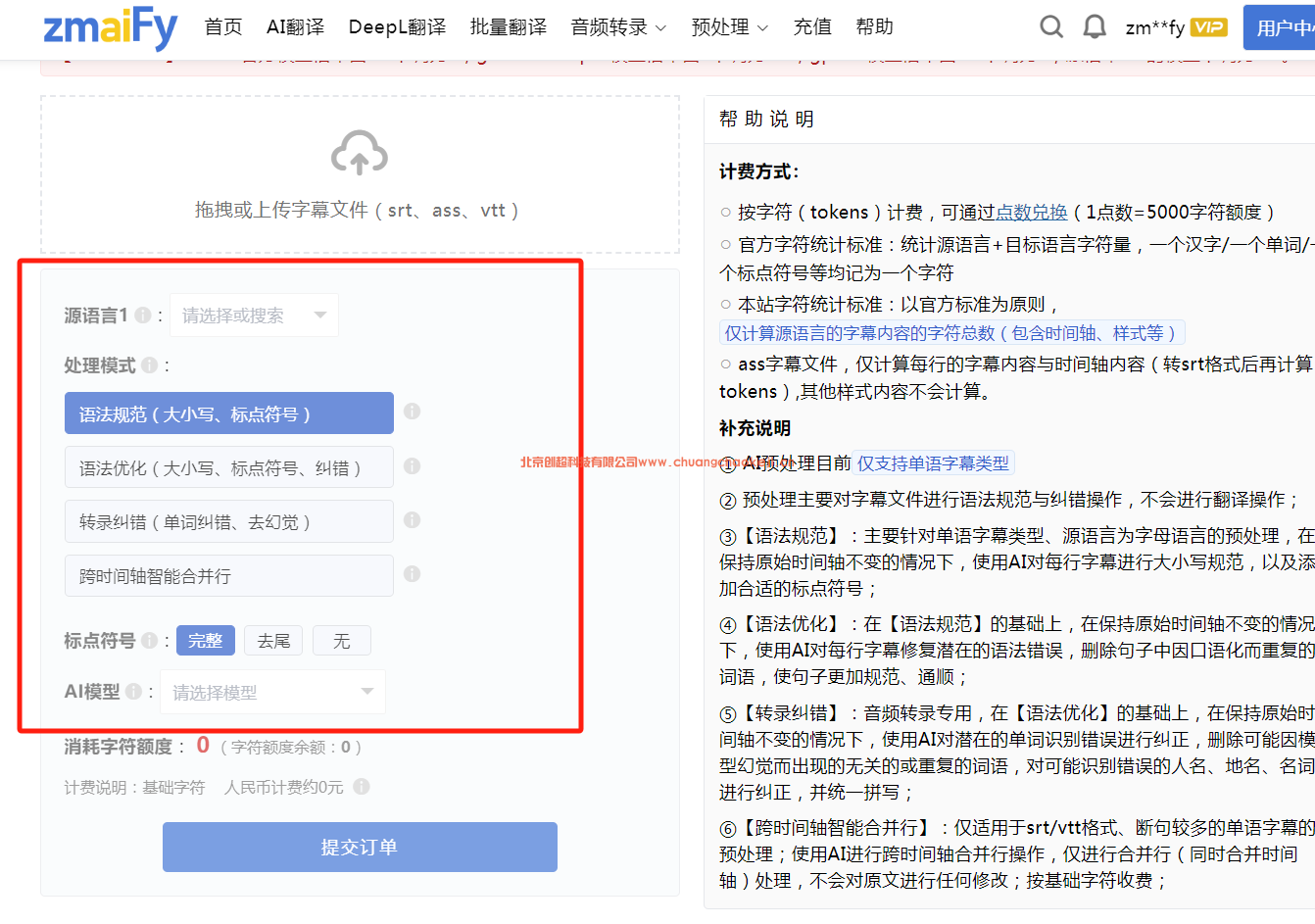Viewport: 1315px width, 924px height.
Task: Click the info icon beside 计费说明
Action: [360, 786]
